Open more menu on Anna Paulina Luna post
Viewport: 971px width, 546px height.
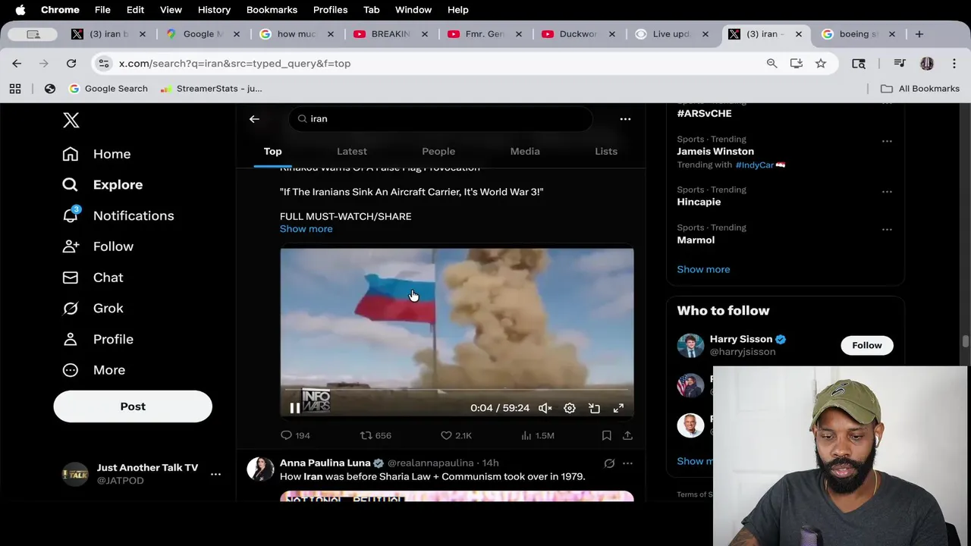(627, 463)
